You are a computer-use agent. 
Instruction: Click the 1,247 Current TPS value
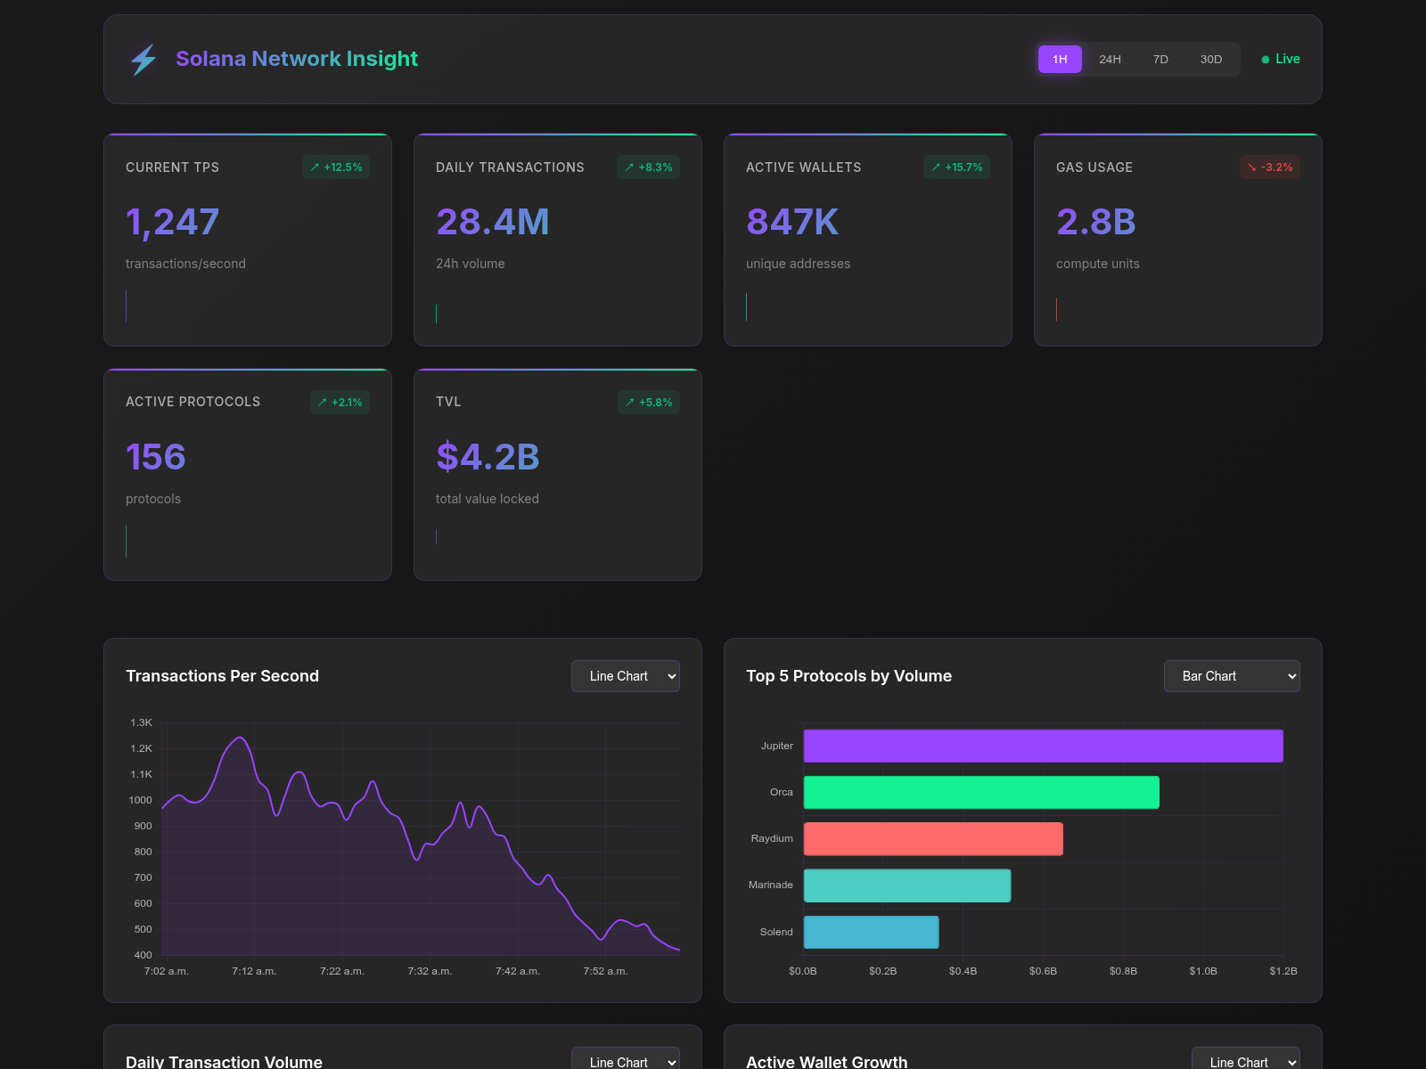tap(173, 222)
